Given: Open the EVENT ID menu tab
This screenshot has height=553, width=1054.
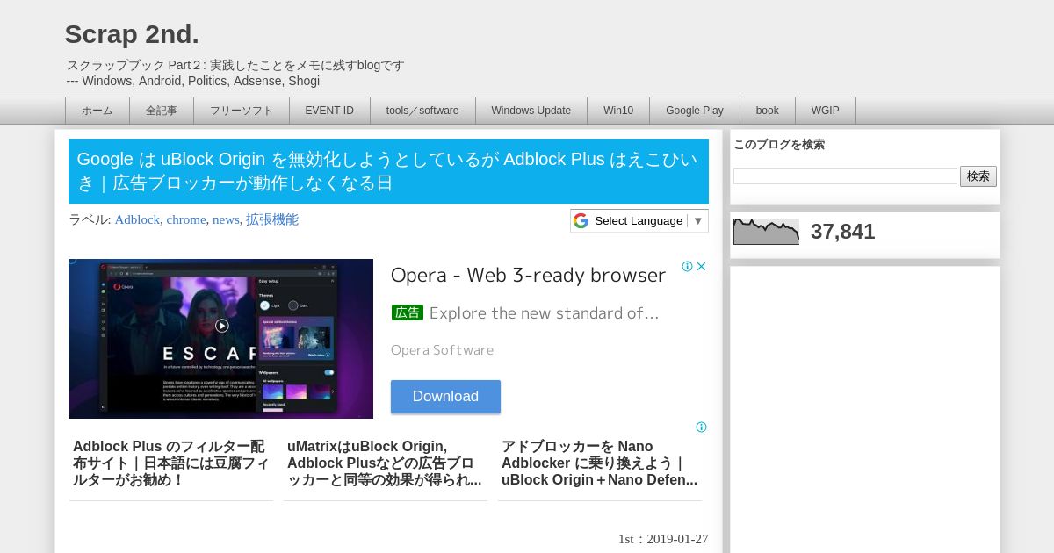Looking at the screenshot, I should click(x=329, y=111).
